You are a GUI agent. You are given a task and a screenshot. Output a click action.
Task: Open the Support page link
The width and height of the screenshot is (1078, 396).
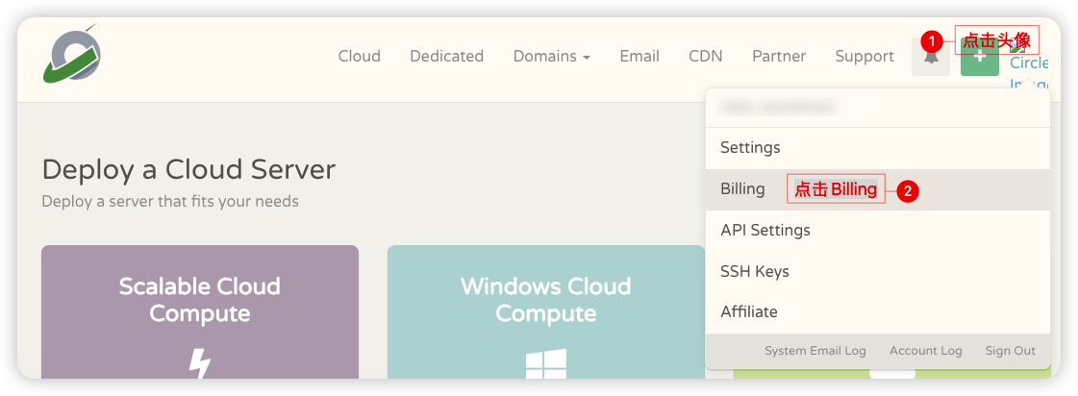pos(865,57)
